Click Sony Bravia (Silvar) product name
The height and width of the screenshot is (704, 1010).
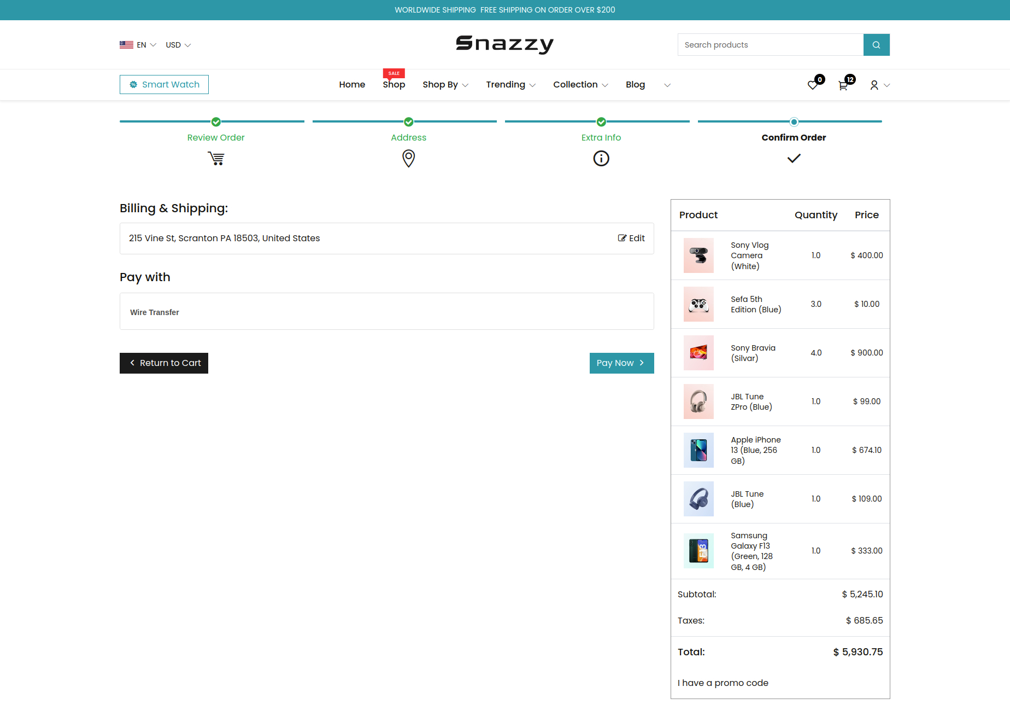coord(753,353)
